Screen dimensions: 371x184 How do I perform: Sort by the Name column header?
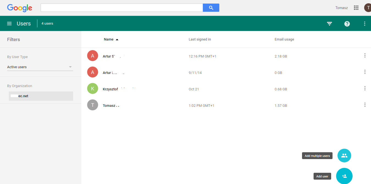tap(109, 39)
